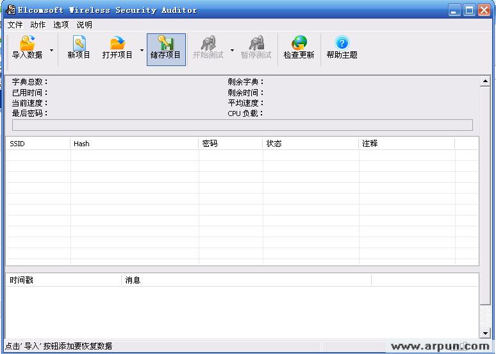Sort by the SSID column header
This screenshot has height=354, width=496.
38,144
